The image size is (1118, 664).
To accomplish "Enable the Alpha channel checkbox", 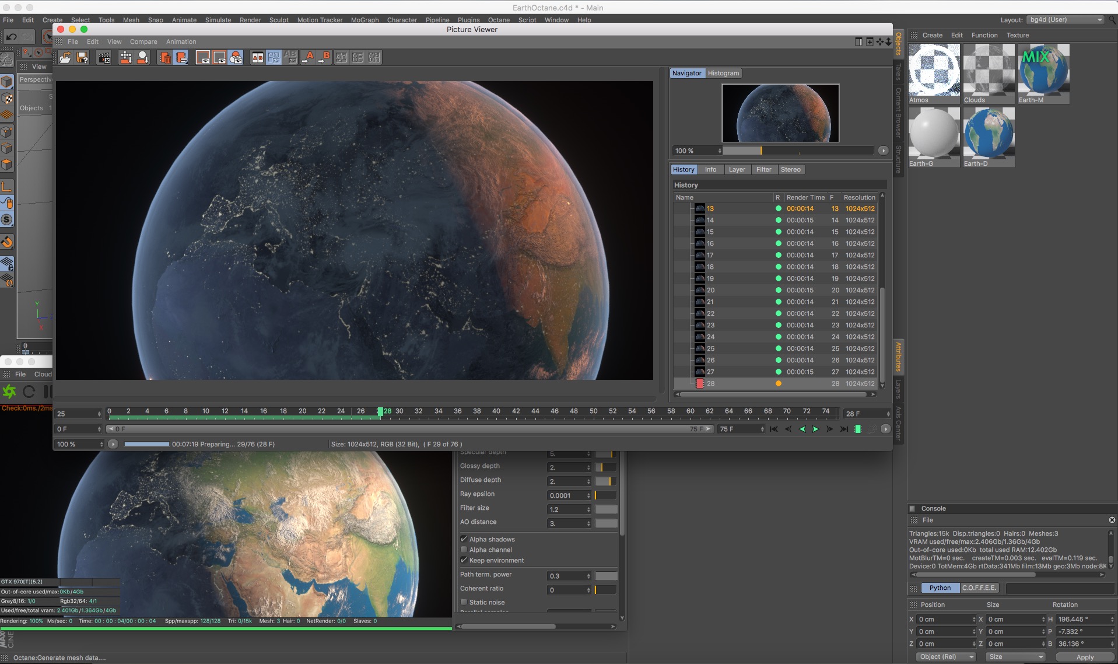I will 464,550.
